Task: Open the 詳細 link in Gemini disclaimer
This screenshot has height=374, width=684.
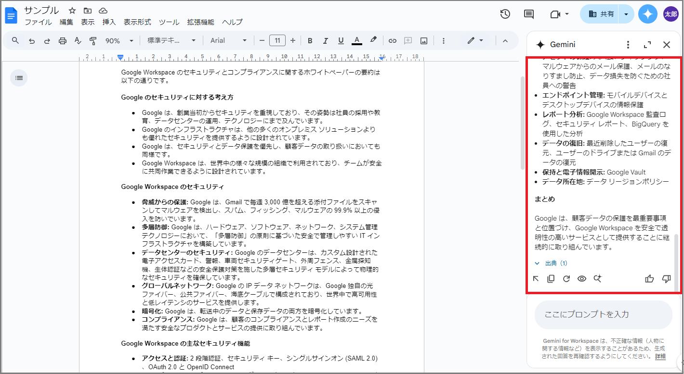Action: pyautogui.click(x=660, y=356)
